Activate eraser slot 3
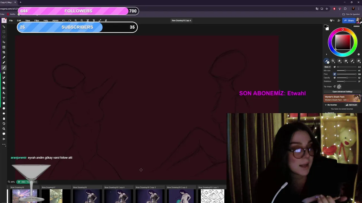The height and width of the screenshot is (203, 362). tap(339, 61)
